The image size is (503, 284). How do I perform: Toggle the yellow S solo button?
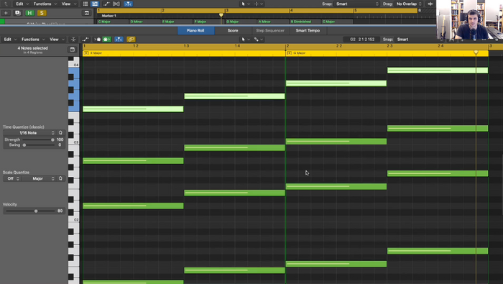(42, 13)
